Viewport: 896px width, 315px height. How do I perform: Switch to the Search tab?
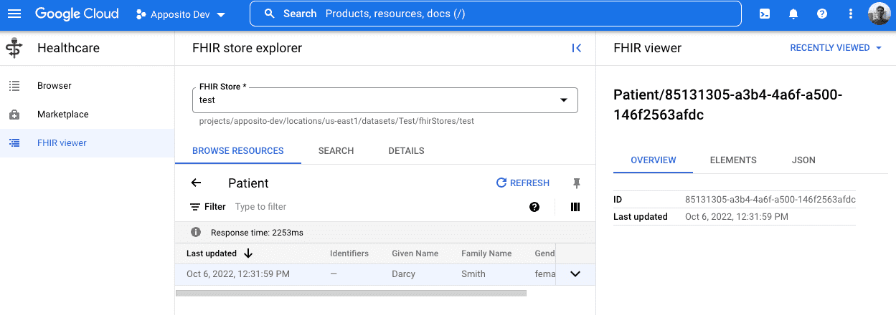[336, 151]
